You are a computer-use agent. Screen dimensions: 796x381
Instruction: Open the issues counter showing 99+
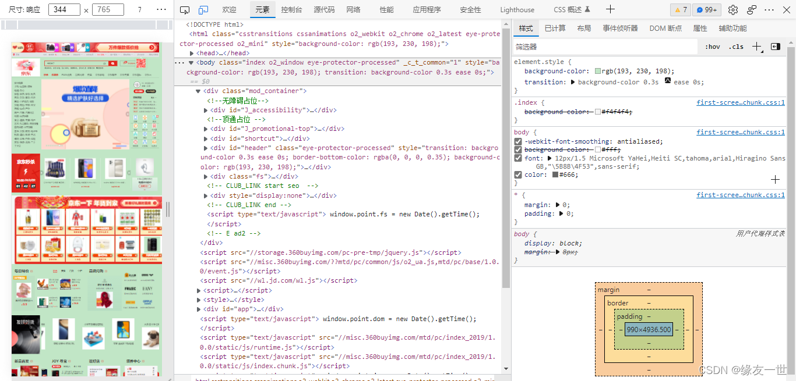click(707, 10)
